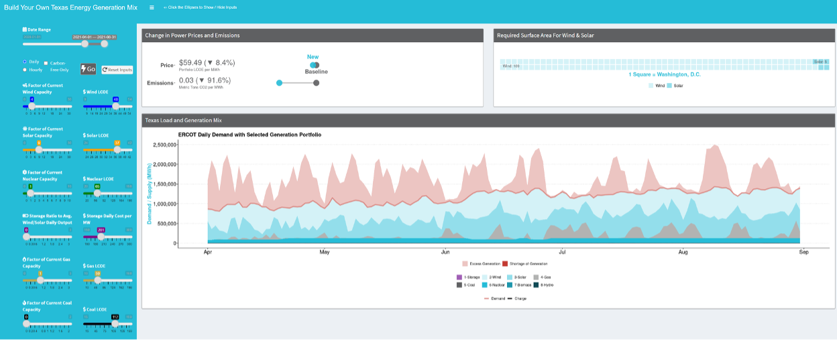Select the Hourly radio button
The height and width of the screenshot is (341, 837).
pos(25,69)
